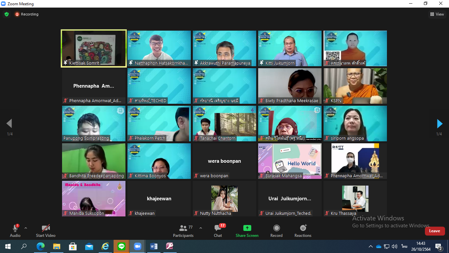Screen dimensions: 449x253
Task: Select Bandhita Preedeepanjapong video tile
Action: (94, 161)
